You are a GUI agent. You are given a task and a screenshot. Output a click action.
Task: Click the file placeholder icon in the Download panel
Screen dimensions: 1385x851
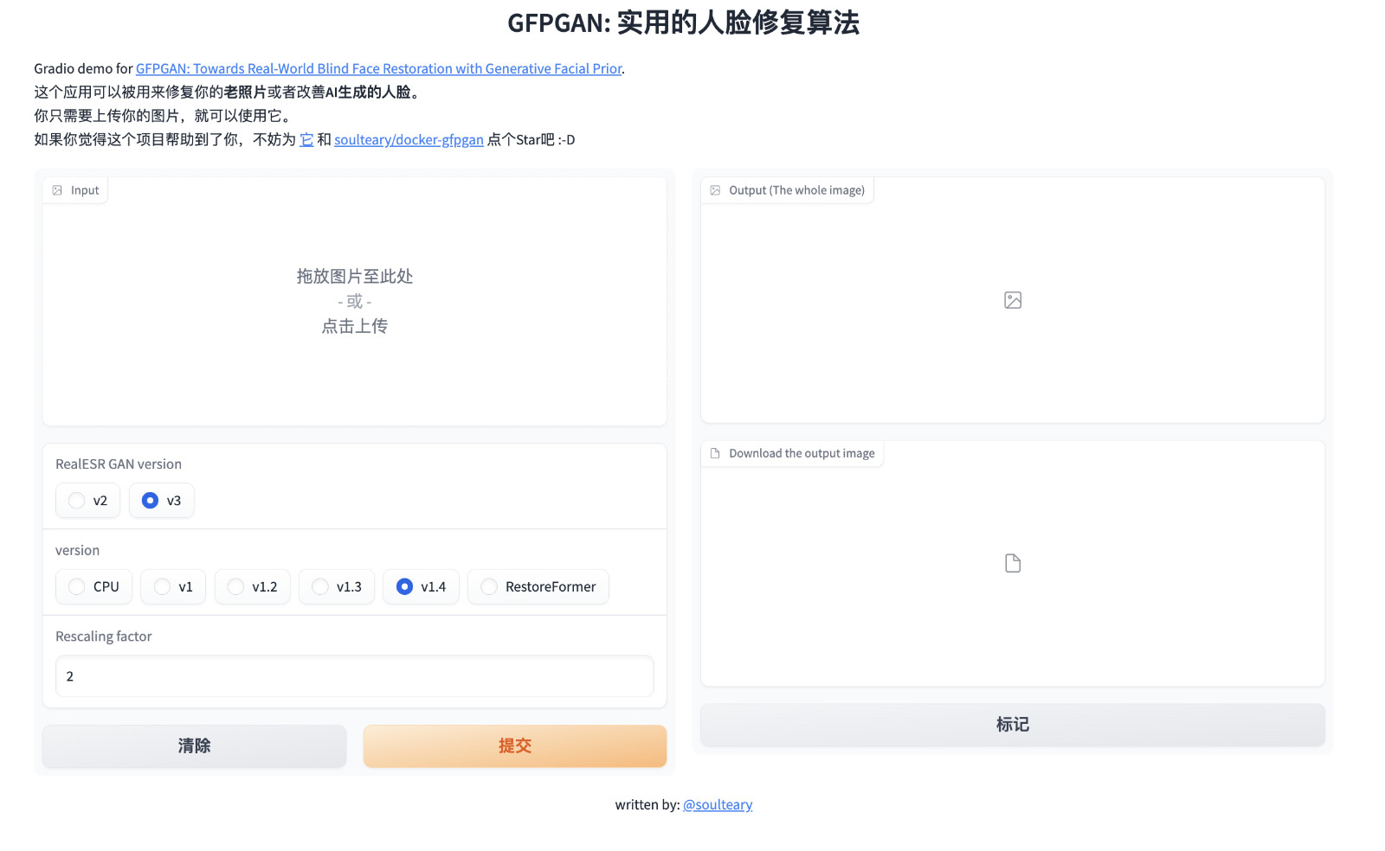(x=1013, y=563)
